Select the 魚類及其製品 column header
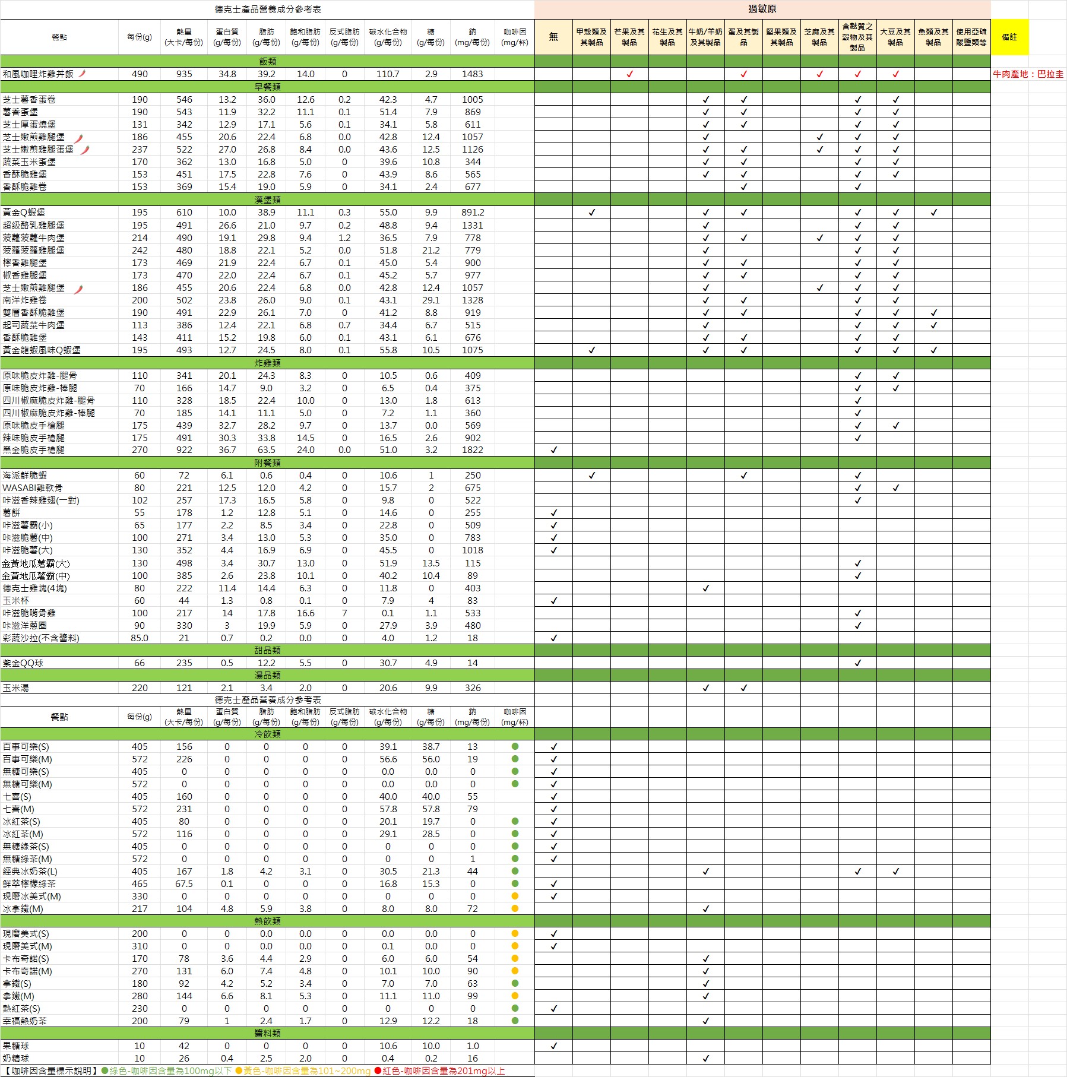This screenshot has width=1067, height=1077. tap(933, 37)
